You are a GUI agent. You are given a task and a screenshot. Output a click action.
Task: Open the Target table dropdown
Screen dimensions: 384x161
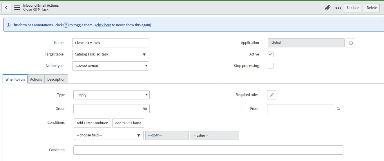111,54
